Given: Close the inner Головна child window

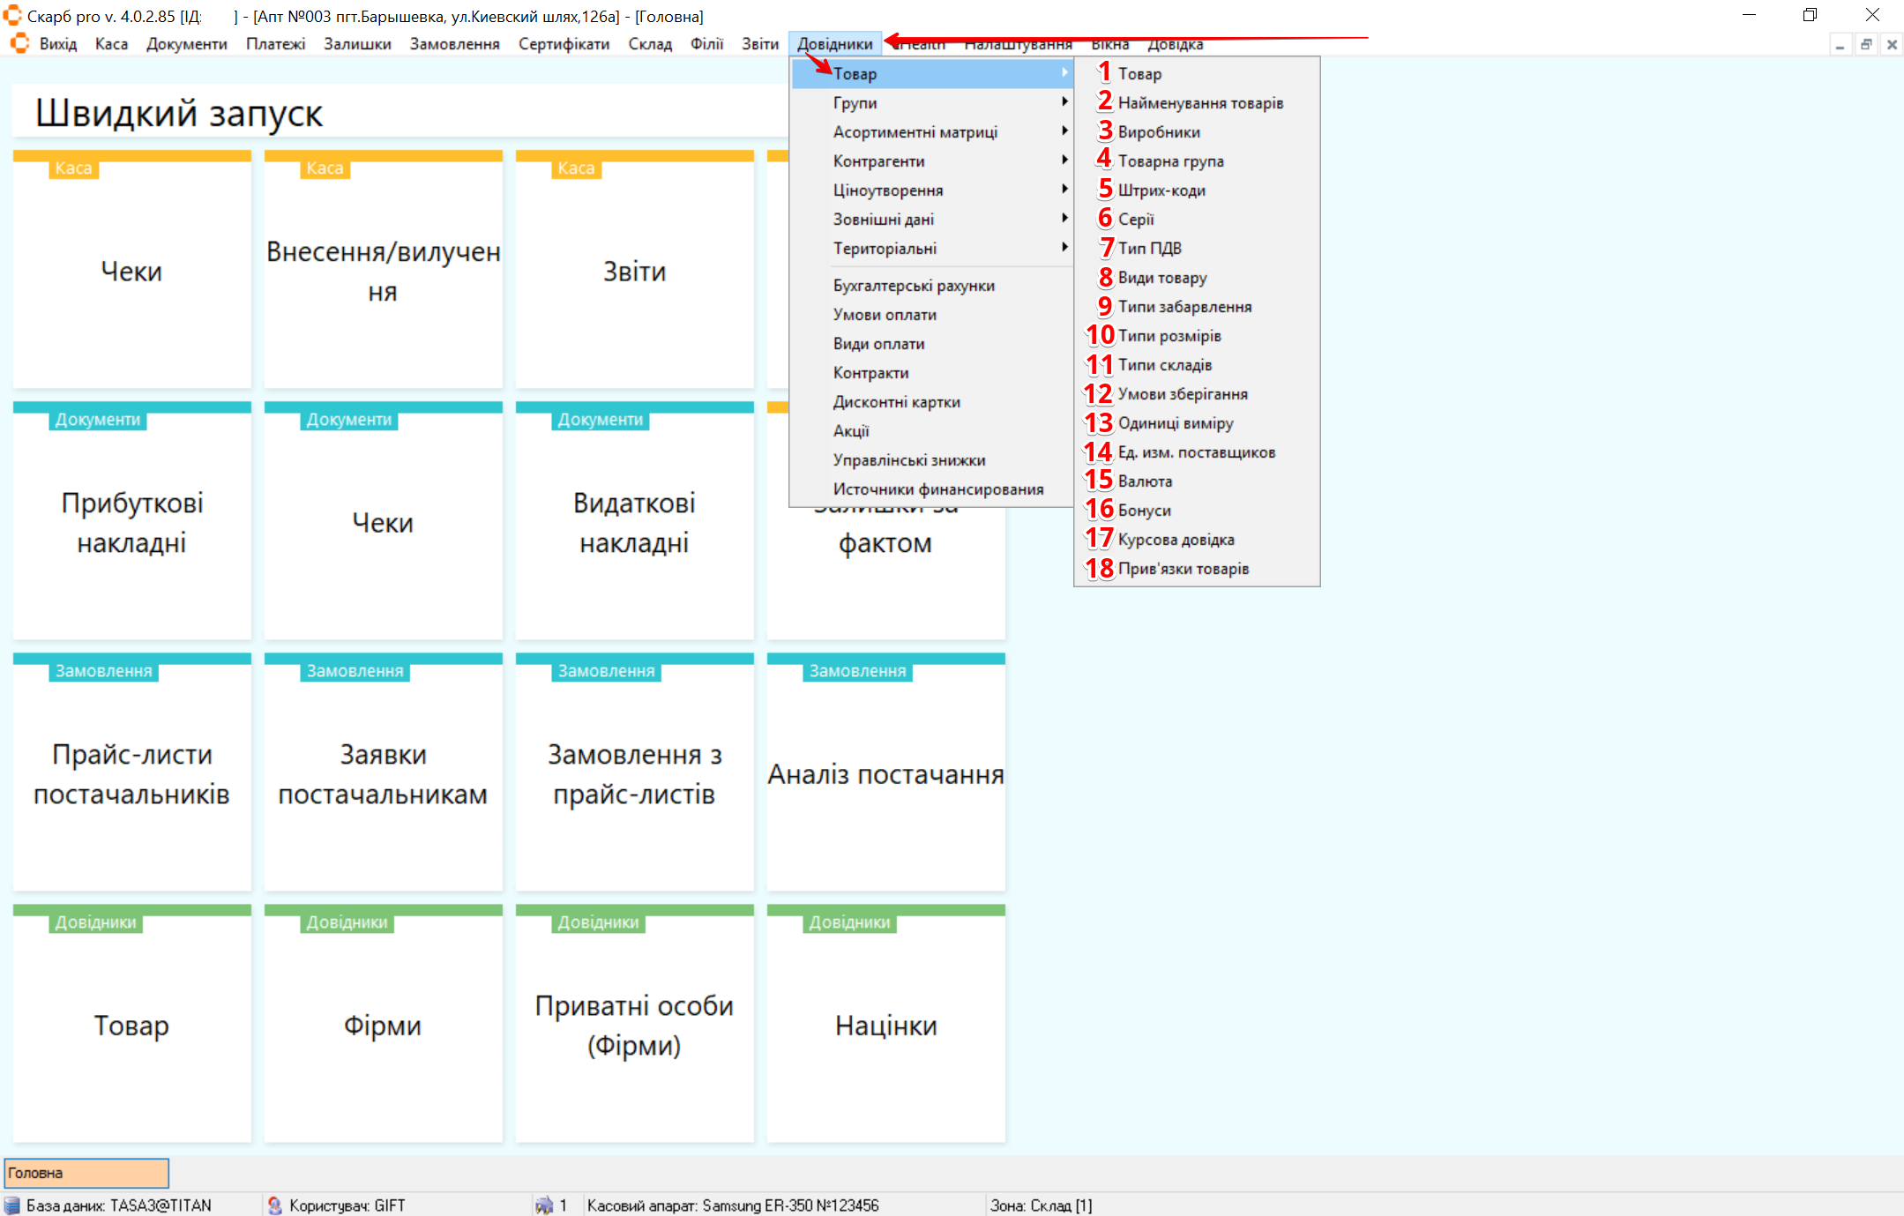Looking at the screenshot, I should (x=1892, y=44).
